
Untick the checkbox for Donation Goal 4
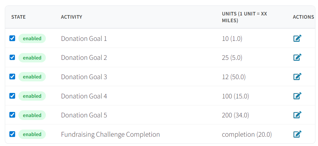tap(12, 96)
